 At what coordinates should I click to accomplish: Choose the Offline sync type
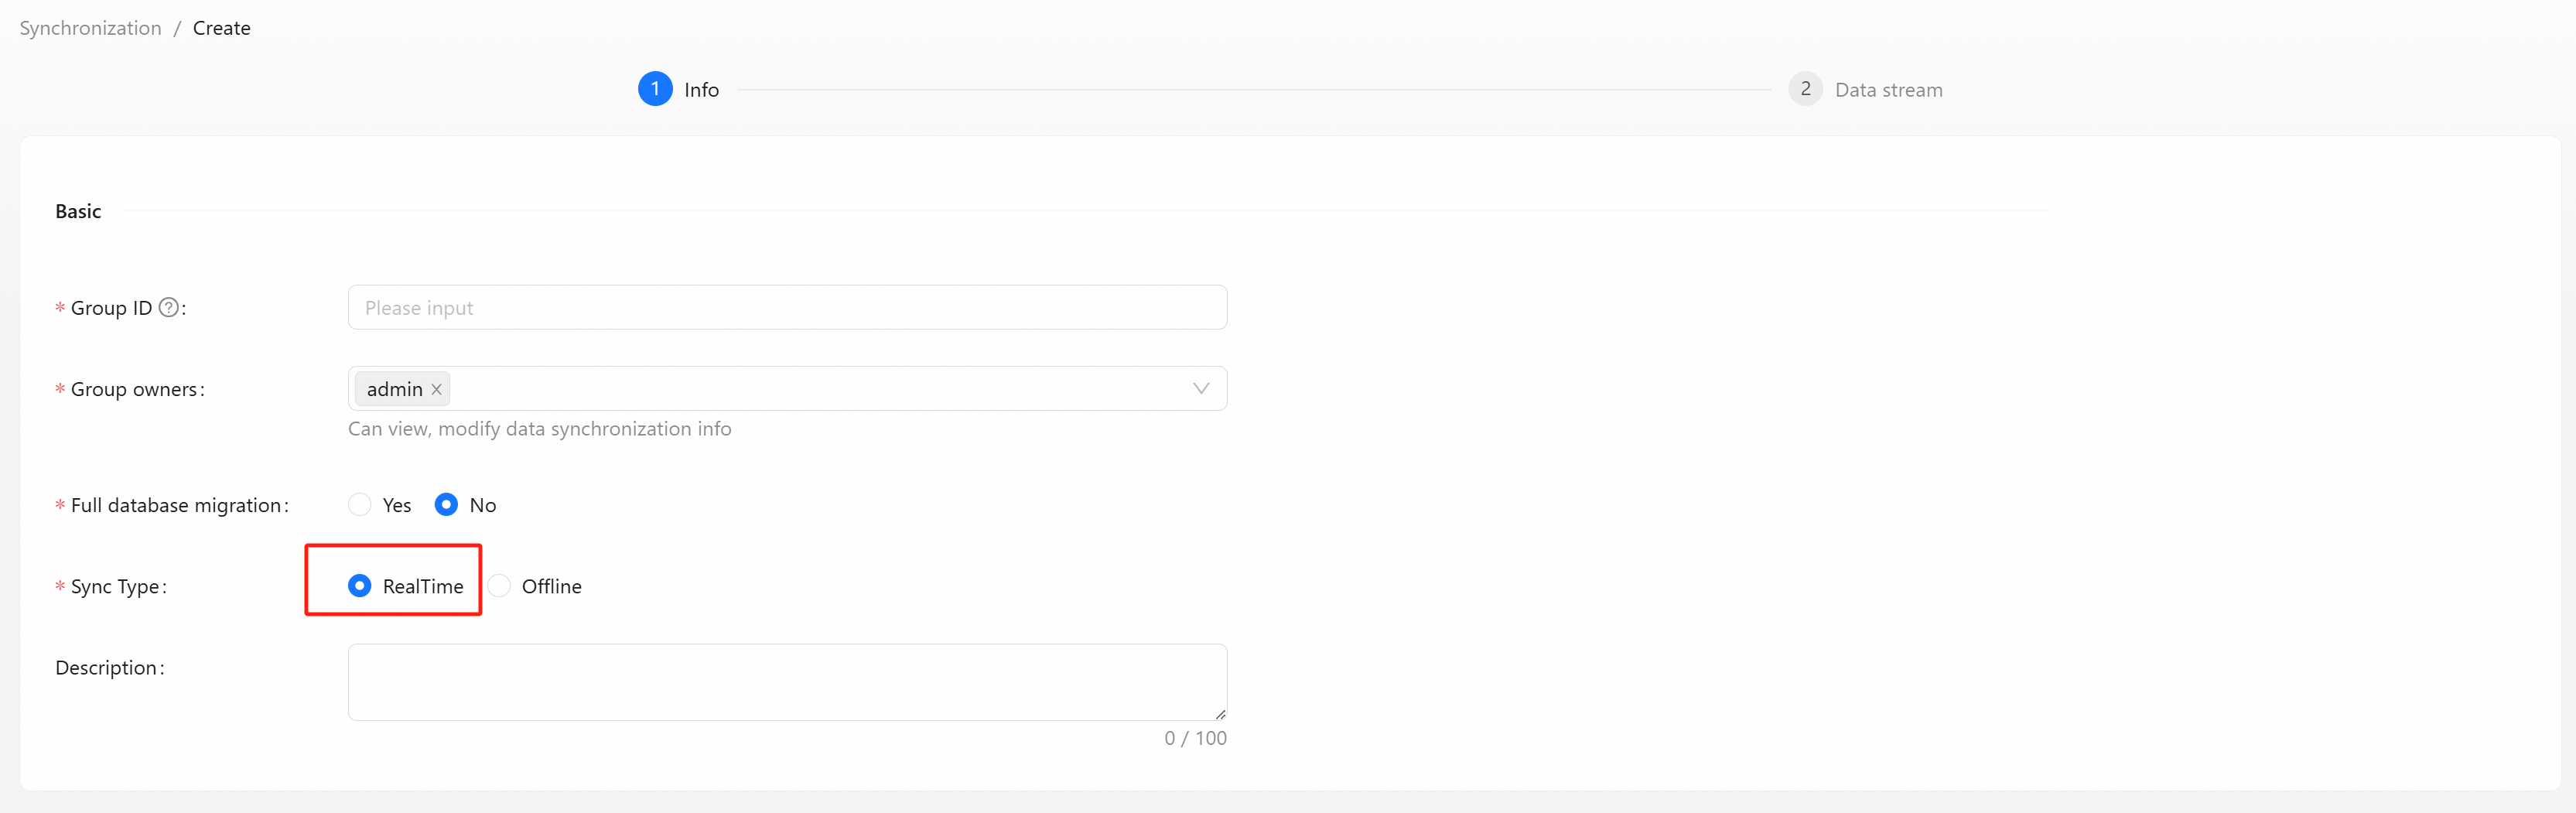(x=500, y=586)
